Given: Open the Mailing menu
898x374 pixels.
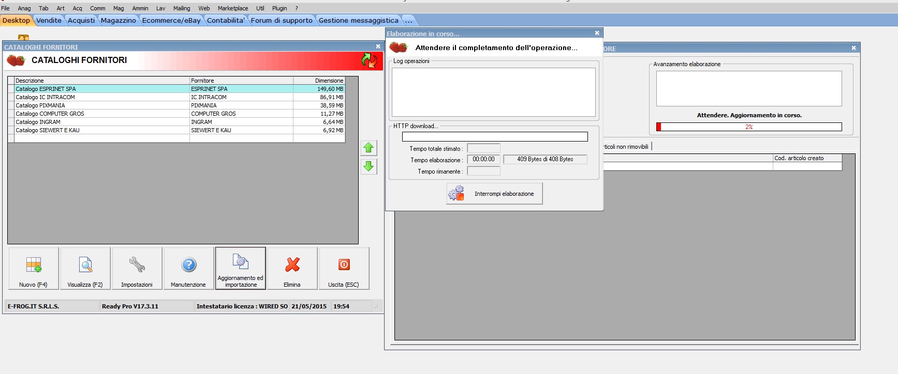Looking at the screenshot, I should pos(182,8).
